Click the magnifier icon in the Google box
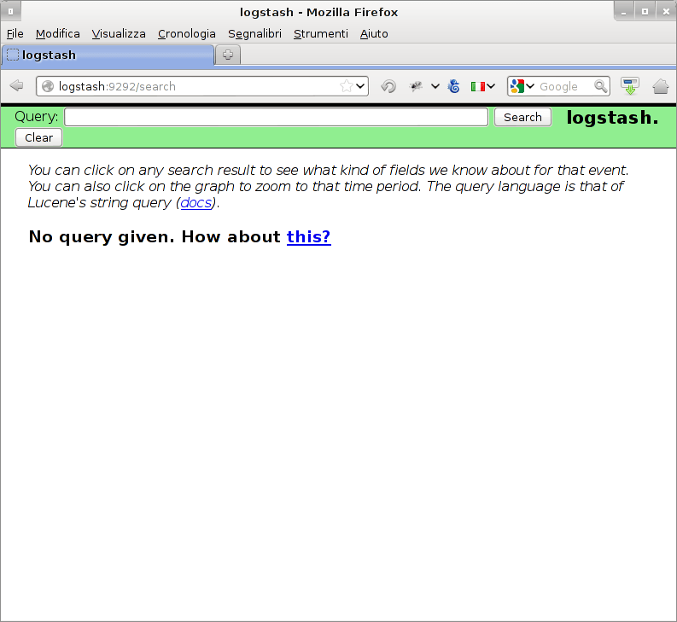This screenshot has height=622, width=677. 600,86
